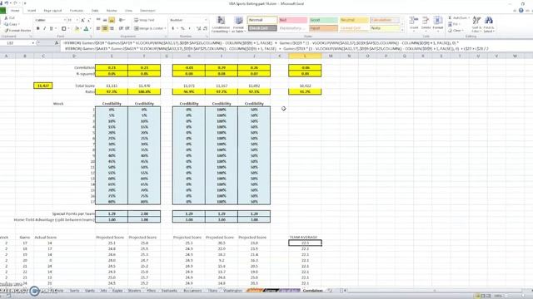This screenshot has width=533, height=299.
Task: Apply the Font Color letter A
Action: [x=86, y=29]
